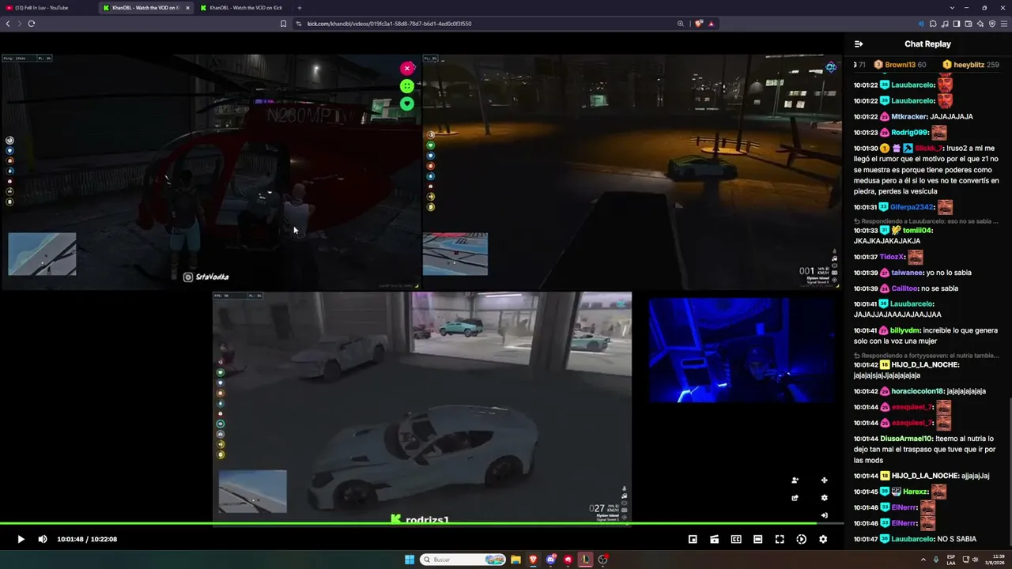Screen dimensions: 1012x569
Task: Open the extensions puzzle menu
Action: (x=933, y=24)
